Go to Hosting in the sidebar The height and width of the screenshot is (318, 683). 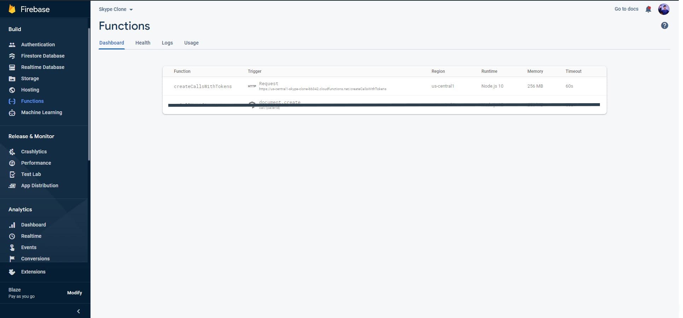coord(30,90)
